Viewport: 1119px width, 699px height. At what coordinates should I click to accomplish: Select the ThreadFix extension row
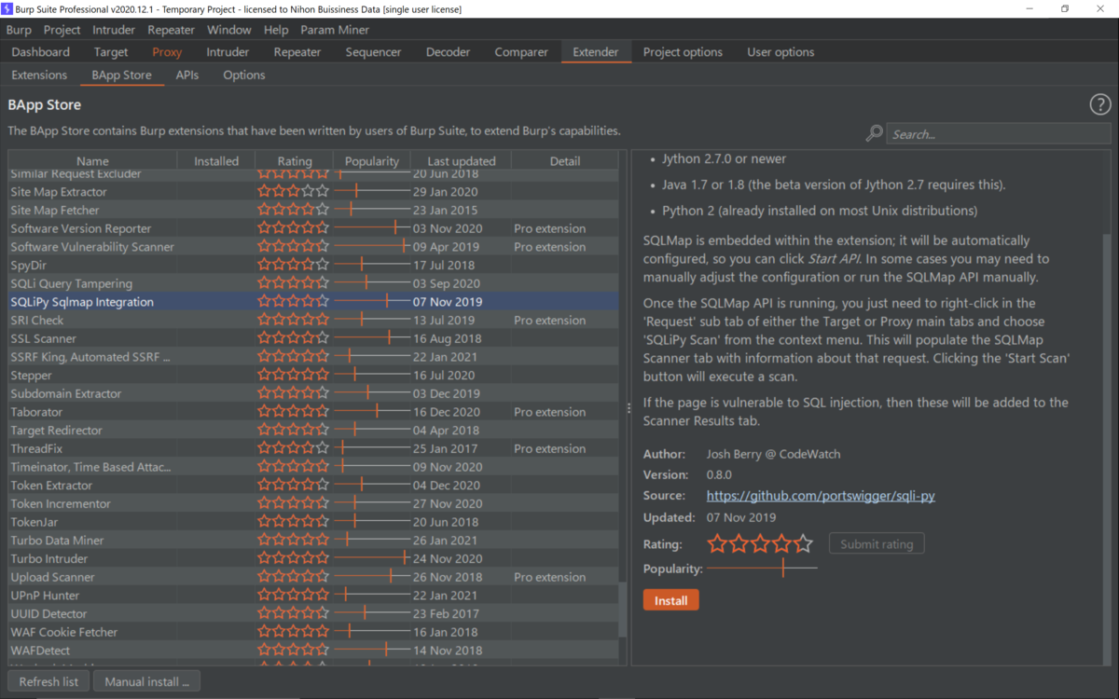coord(313,448)
